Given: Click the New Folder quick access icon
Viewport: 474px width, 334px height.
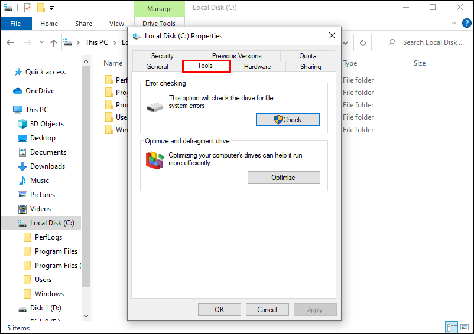Looking at the screenshot, I should click(41, 8).
